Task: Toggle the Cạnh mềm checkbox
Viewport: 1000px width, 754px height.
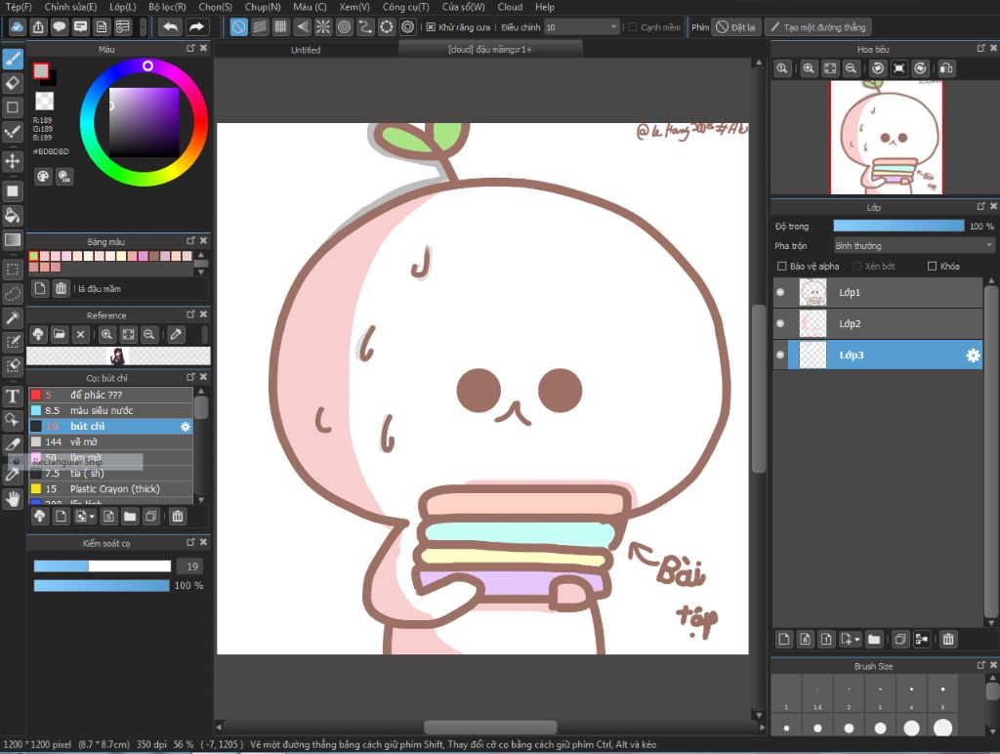Action: pyautogui.click(x=633, y=26)
